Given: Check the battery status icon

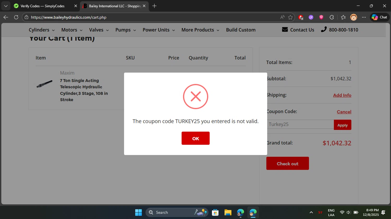Looking at the screenshot, I should [x=356, y=213].
